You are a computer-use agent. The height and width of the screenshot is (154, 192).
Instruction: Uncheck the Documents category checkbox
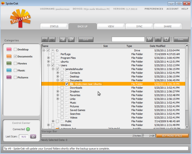coord(15,57)
